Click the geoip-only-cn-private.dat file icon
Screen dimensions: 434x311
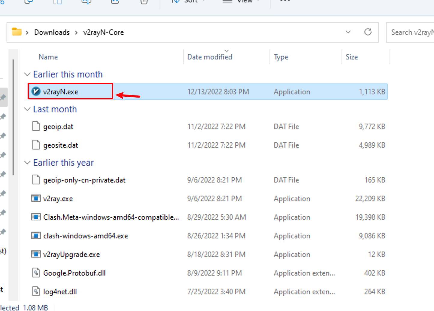tap(36, 180)
